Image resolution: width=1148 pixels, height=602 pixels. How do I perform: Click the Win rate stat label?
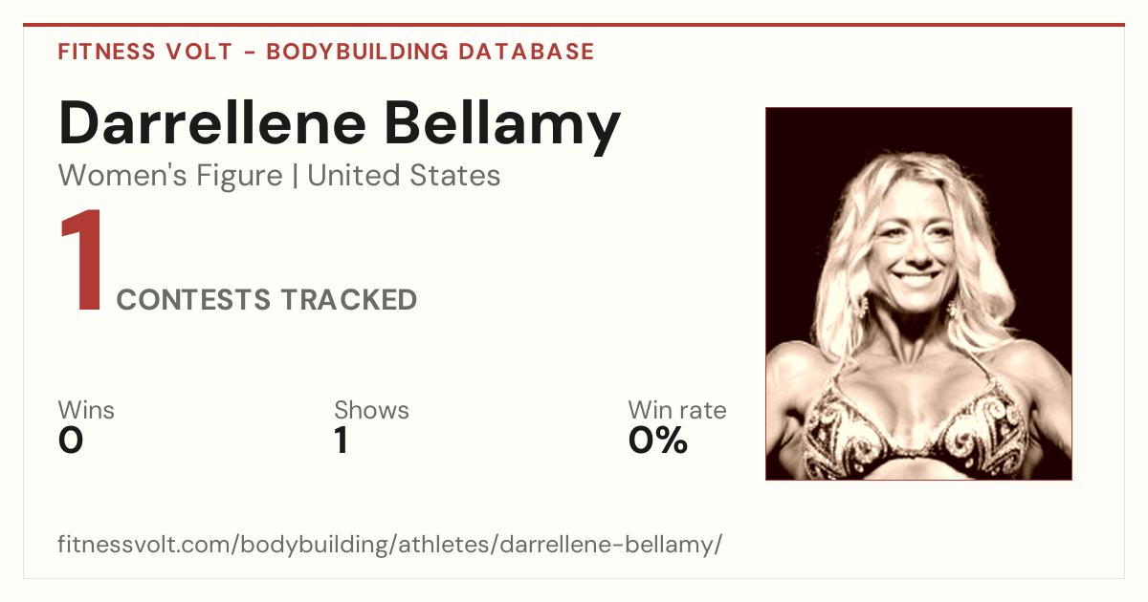(677, 410)
